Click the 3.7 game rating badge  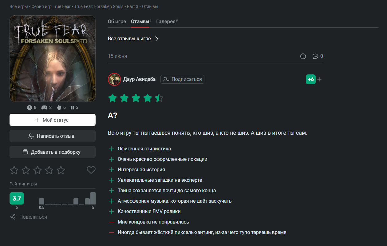[x=17, y=198]
